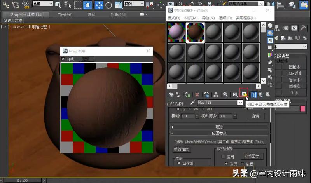Check the 应用 crop checkbox
Image resolution: width=311 pixels, height=183 pixels.
click(x=223, y=157)
